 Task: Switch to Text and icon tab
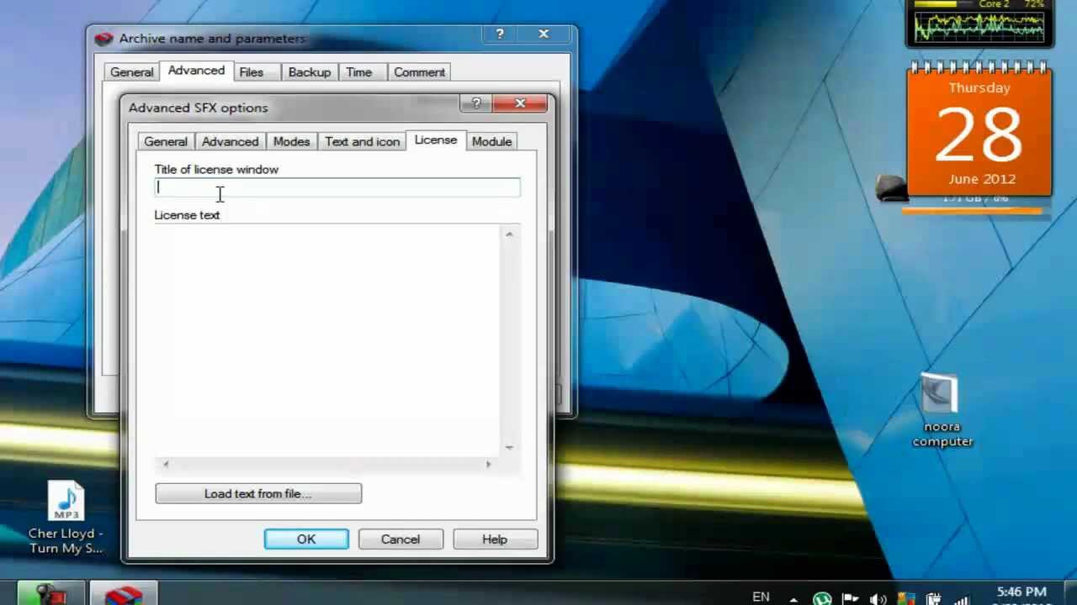[363, 141]
